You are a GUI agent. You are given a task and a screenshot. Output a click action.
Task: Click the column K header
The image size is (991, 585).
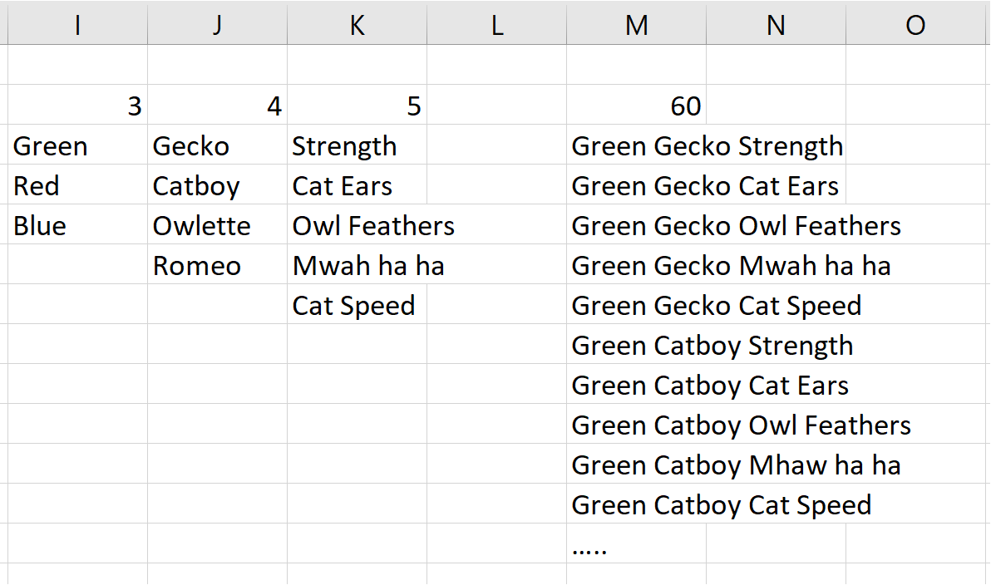(357, 25)
